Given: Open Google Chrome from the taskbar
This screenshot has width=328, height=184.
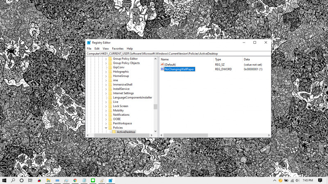Looking at the screenshot, I should pos(75,180).
